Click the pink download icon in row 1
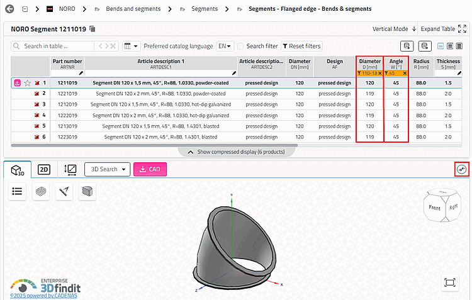 (x=18, y=83)
